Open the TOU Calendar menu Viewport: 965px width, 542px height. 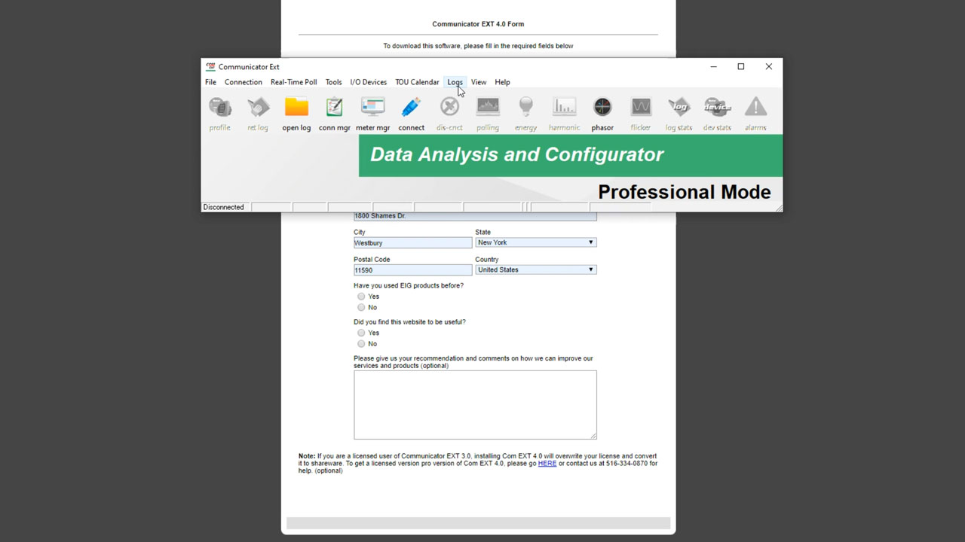pos(417,82)
